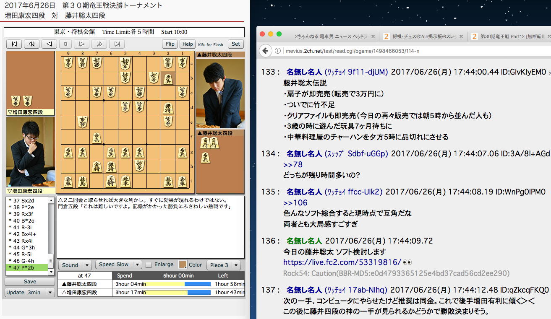Click the captured pawn in Fujii's hand
The width and height of the screenshot is (551, 319).
tap(205, 158)
